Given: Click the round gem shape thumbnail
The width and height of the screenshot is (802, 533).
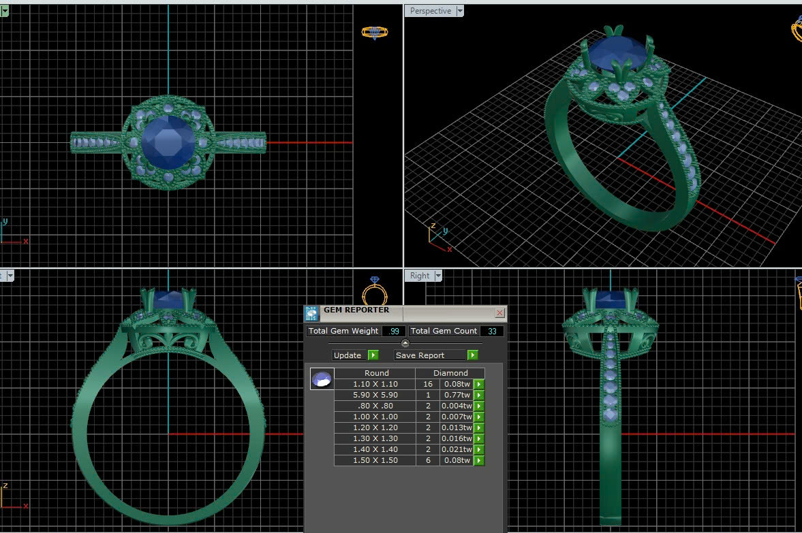Looking at the screenshot, I should point(322,379).
